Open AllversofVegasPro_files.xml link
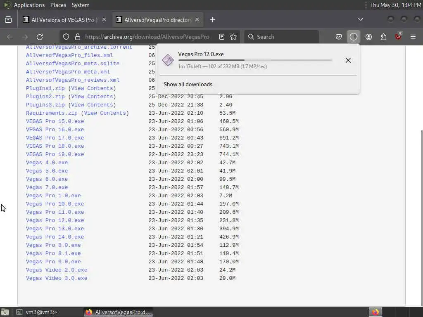The height and width of the screenshot is (317, 423). point(69,55)
